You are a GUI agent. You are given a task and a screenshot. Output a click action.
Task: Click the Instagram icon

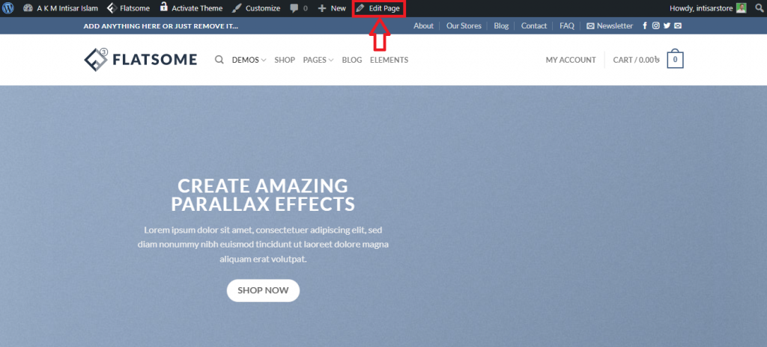point(656,26)
